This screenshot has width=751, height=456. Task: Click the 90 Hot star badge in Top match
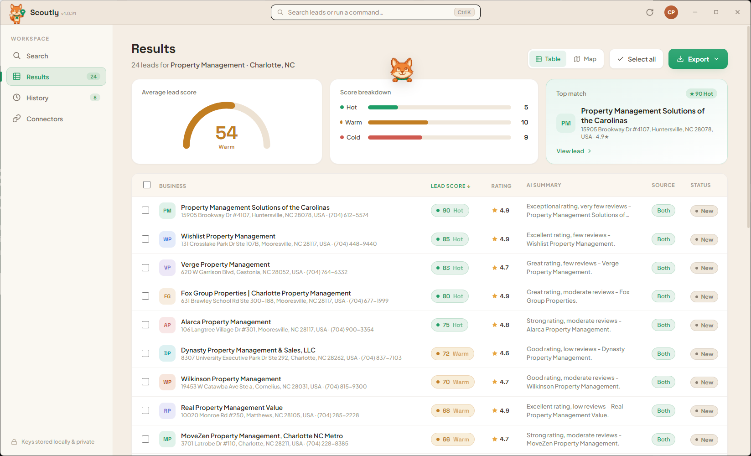click(701, 93)
